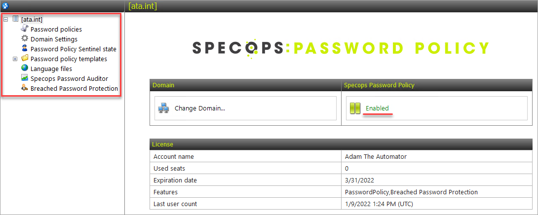This screenshot has width=538, height=215.
Task: Select the [ata.int] root tree item
Action: point(32,20)
